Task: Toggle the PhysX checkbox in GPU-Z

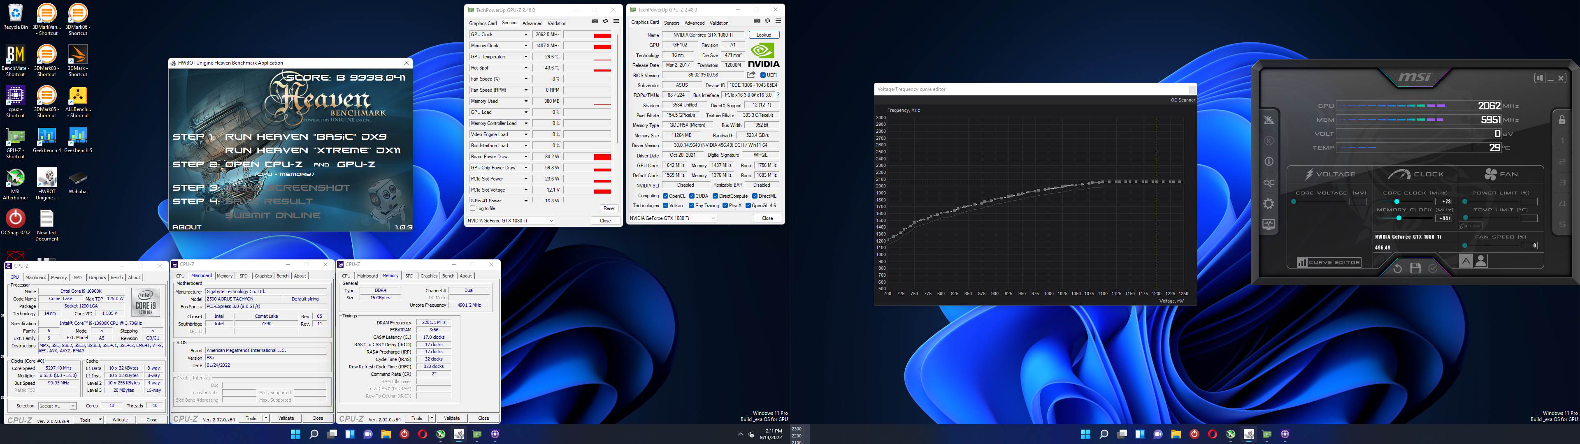Action: pyautogui.click(x=725, y=206)
